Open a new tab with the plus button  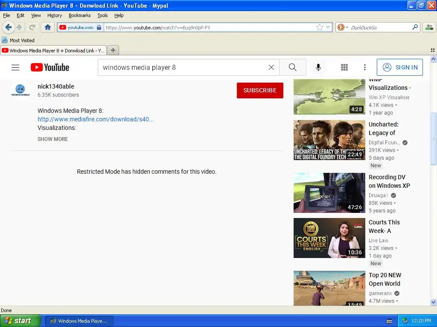tap(113, 50)
